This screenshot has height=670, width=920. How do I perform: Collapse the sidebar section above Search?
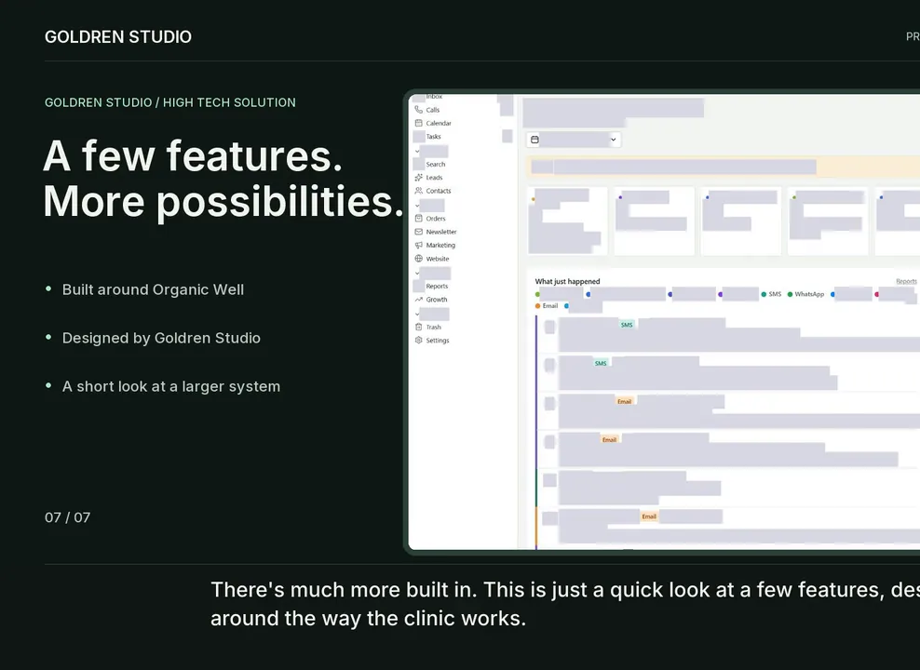pyautogui.click(x=417, y=152)
